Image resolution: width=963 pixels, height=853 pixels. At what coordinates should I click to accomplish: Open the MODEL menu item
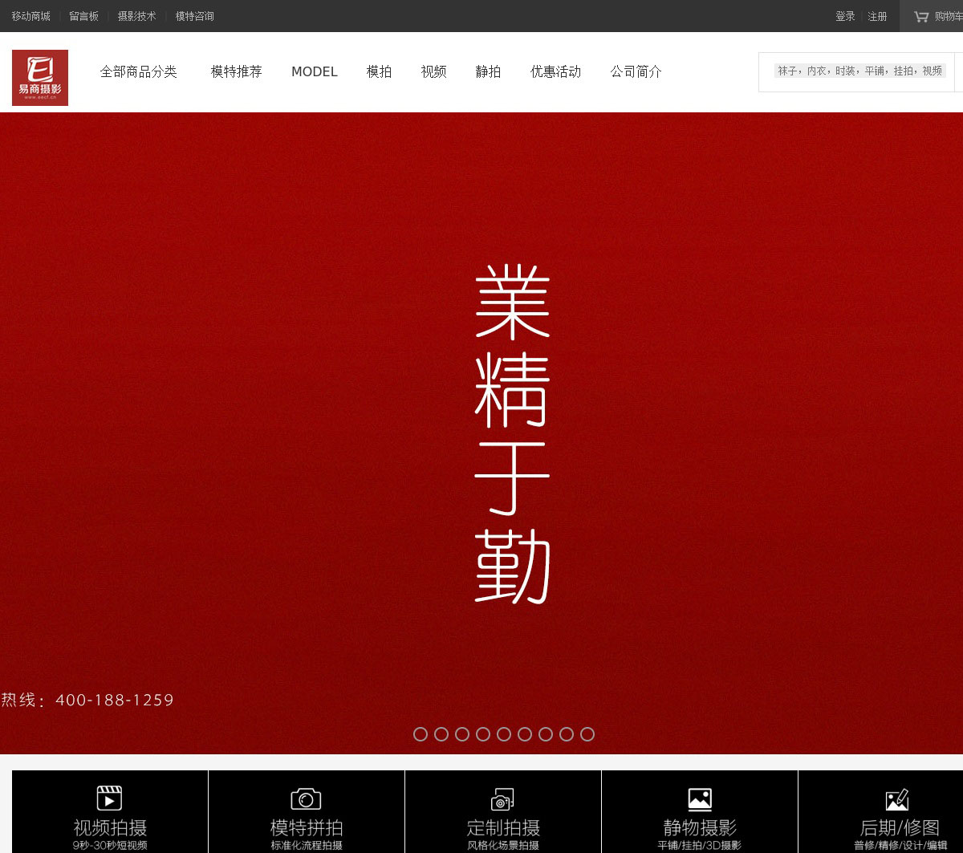314,71
